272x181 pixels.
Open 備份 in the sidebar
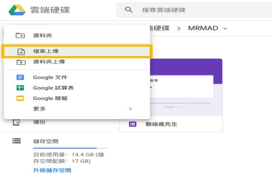coord(39,122)
